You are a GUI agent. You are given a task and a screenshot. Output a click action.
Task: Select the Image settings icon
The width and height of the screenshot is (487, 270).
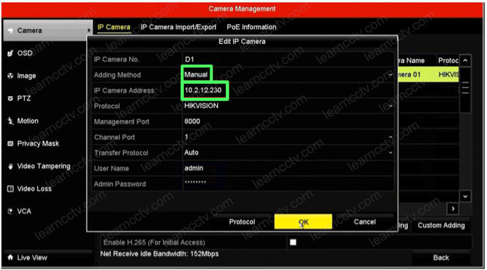(x=9, y=76)
